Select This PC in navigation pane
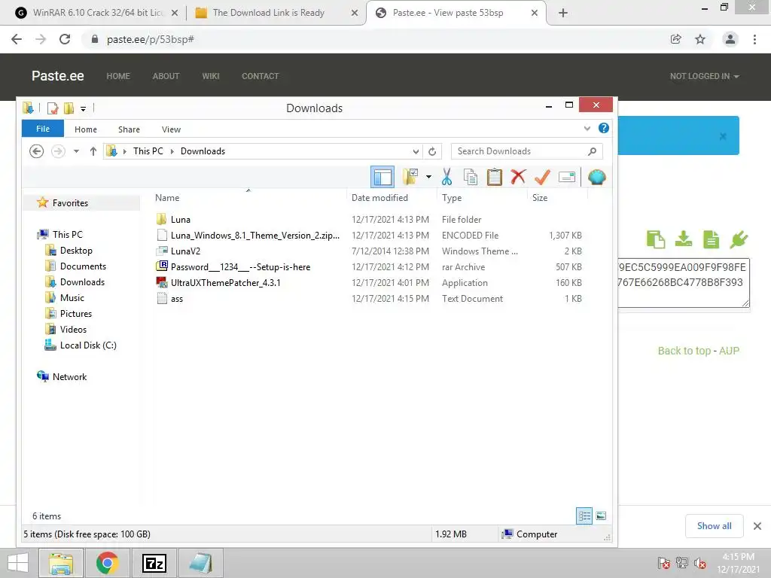 coord(67,235)
